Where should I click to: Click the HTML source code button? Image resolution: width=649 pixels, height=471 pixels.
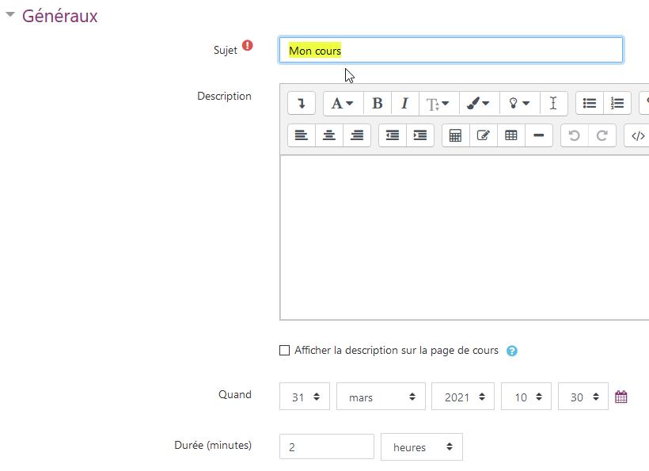click(638, 135)
